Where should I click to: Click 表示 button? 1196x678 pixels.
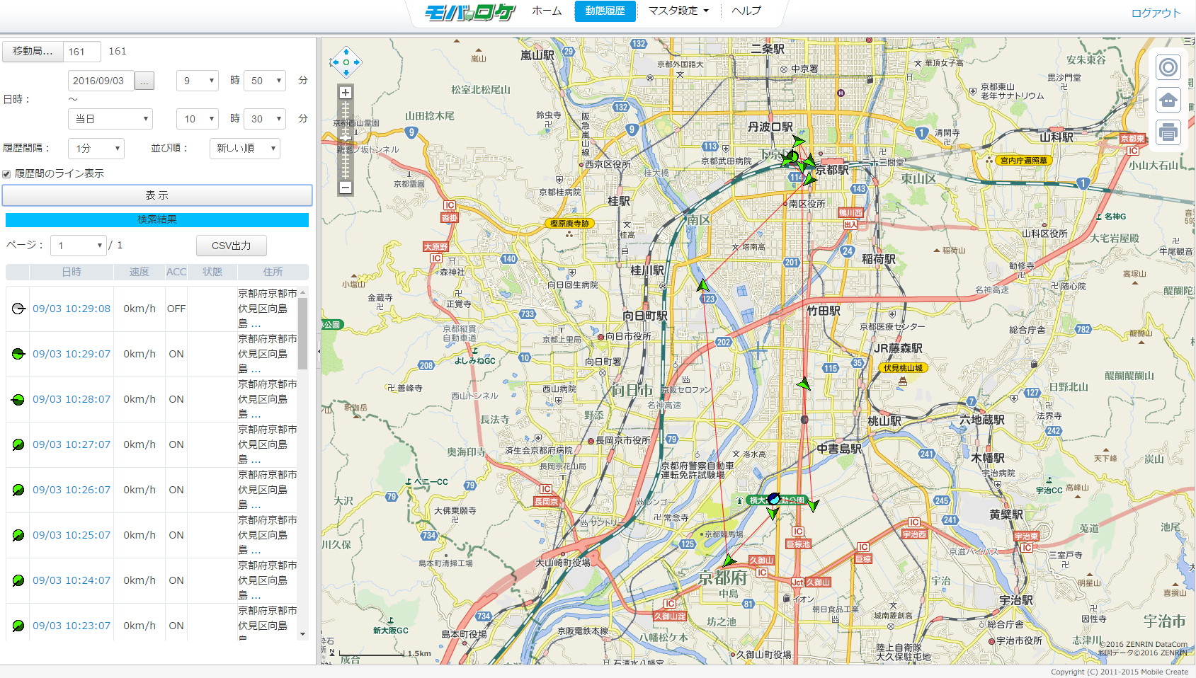click(x=157, y=195)
